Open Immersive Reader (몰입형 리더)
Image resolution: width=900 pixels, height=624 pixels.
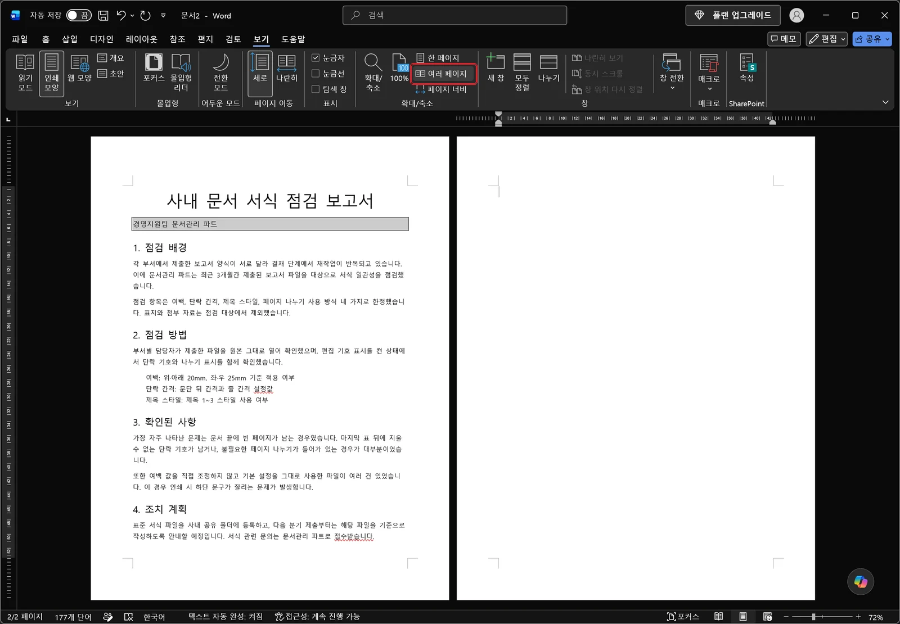tap(181, 73)
